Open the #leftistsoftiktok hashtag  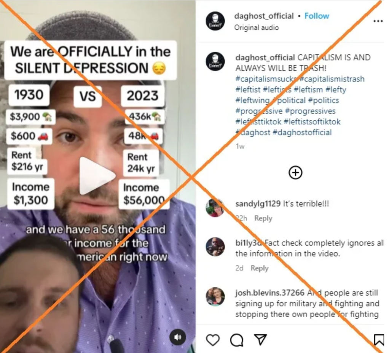[312, 121]
